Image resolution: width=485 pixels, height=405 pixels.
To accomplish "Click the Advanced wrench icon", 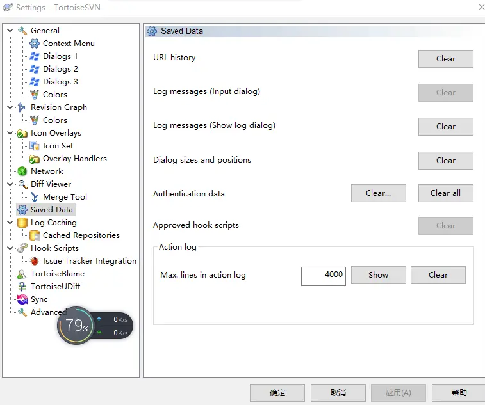I will [x=22, y=312].
